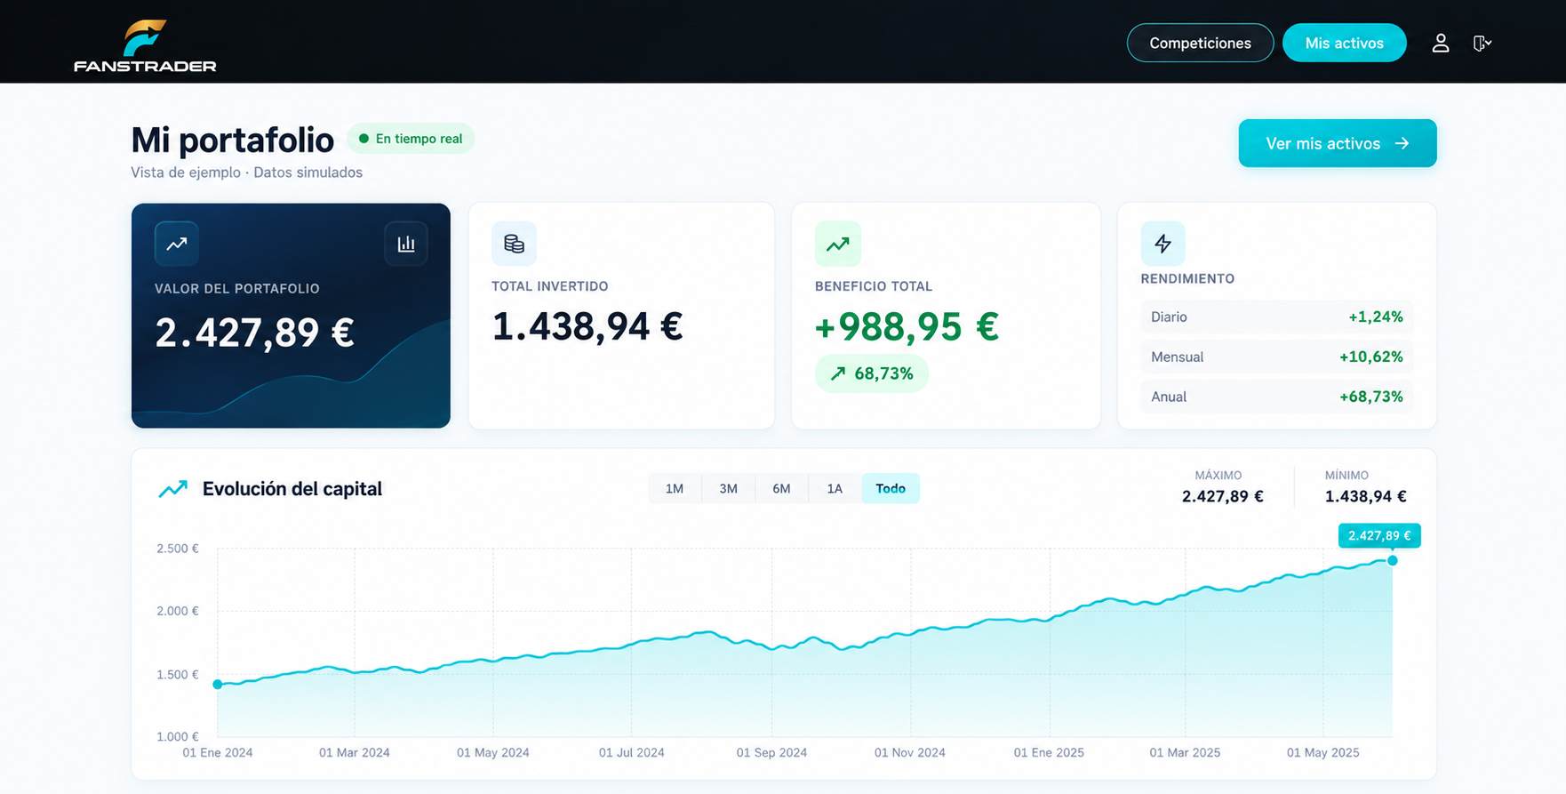Select the Todo time range
The image size is (1566, 794).
point(891,488)
